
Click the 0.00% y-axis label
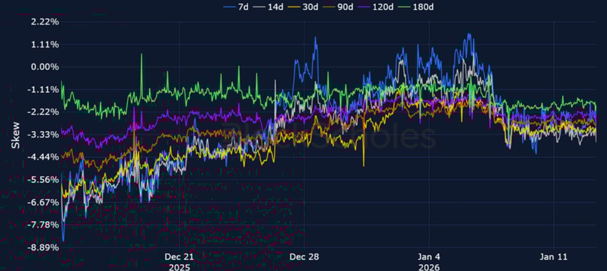click(x=46, y=67)
